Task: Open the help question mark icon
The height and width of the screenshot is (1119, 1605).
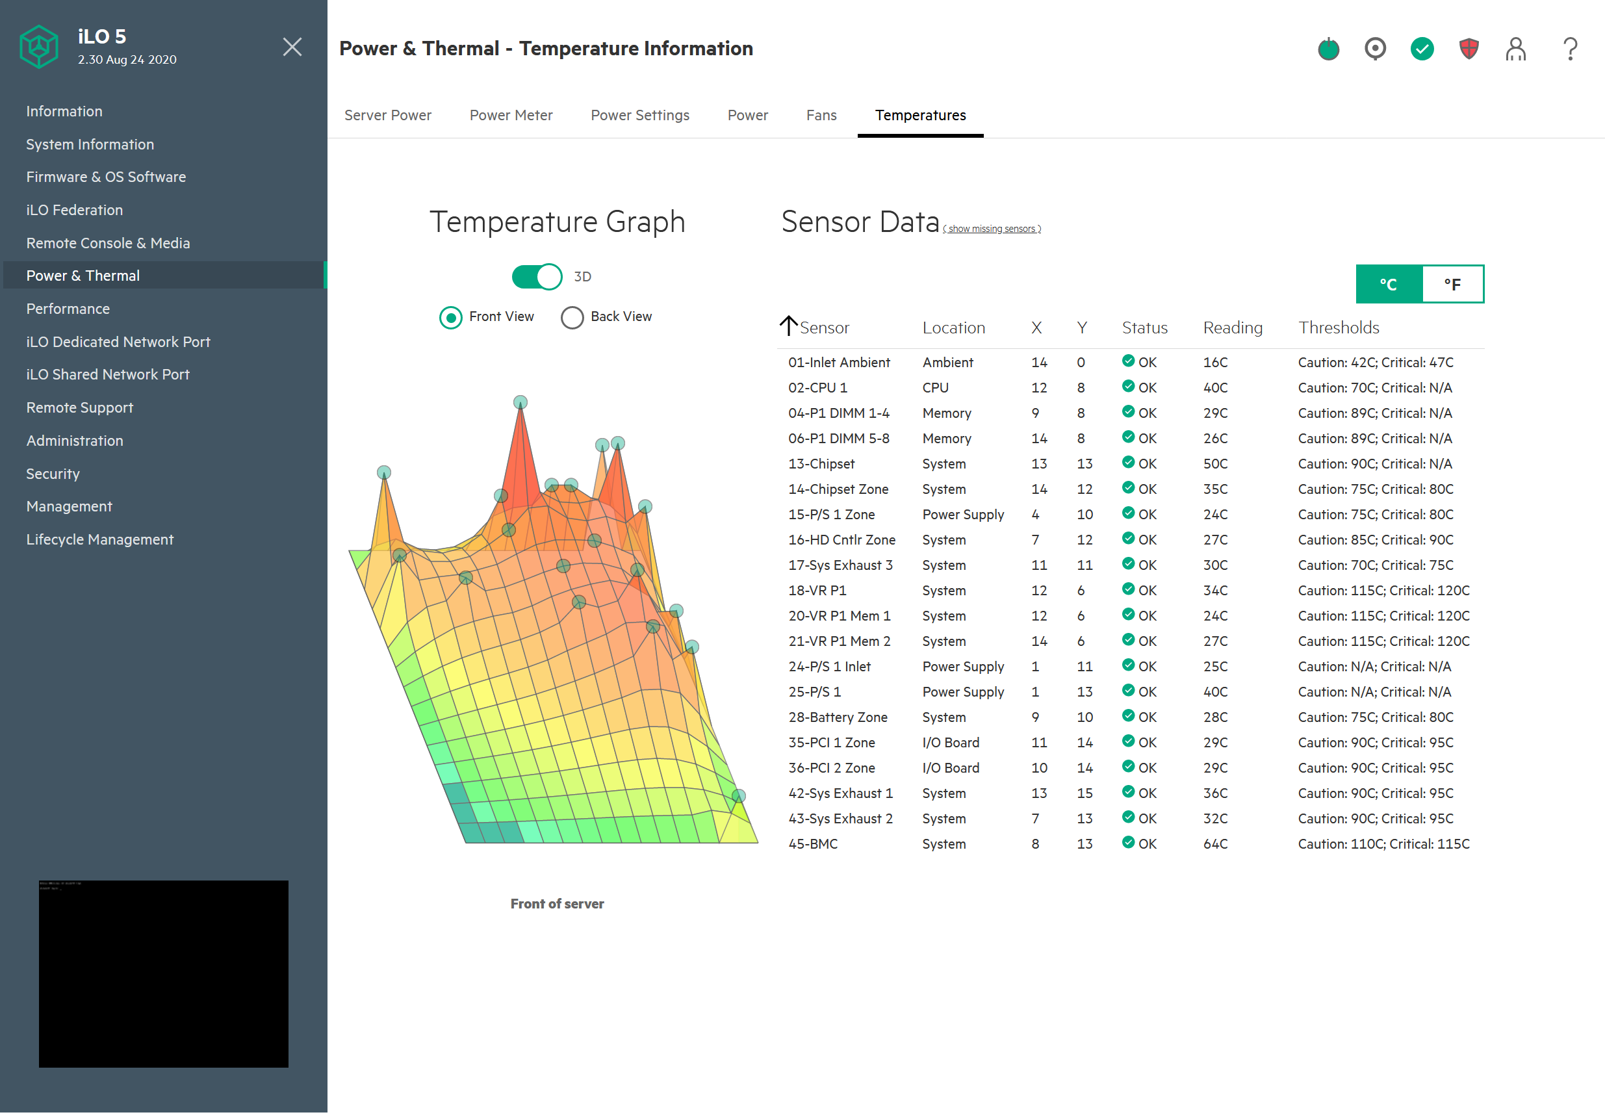Action: [1569, 49]
